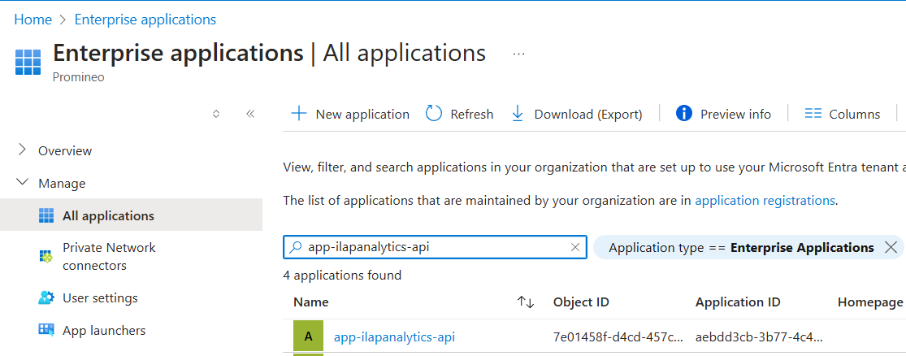Open app-ilapanalytics-api application link
Screen dimensions: 906x356
click(x=395, y=336)
